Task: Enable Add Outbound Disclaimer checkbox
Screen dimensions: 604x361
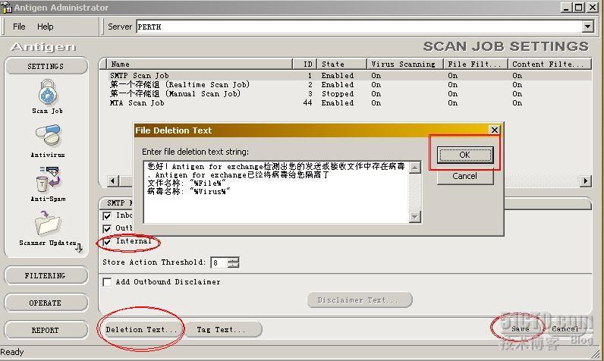Action: click(x=108, y=282)
